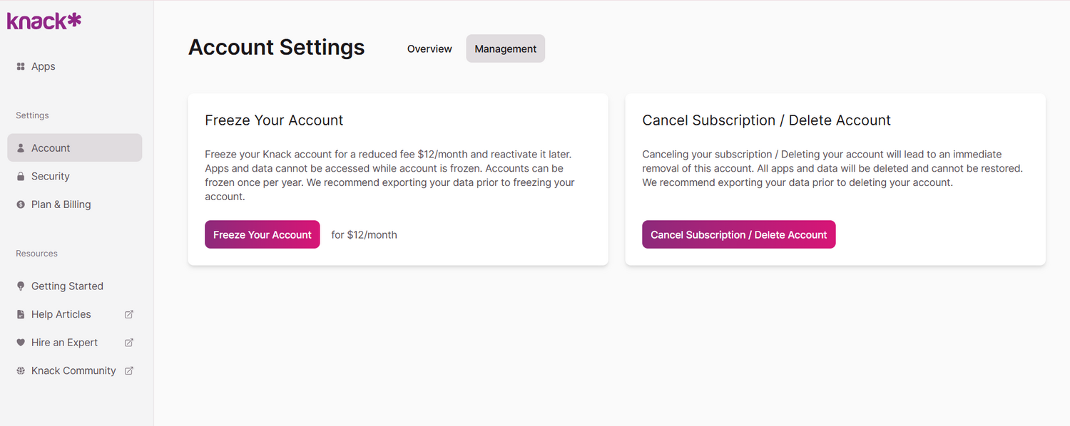Click the Help Articles document icon

click(21, 314)
